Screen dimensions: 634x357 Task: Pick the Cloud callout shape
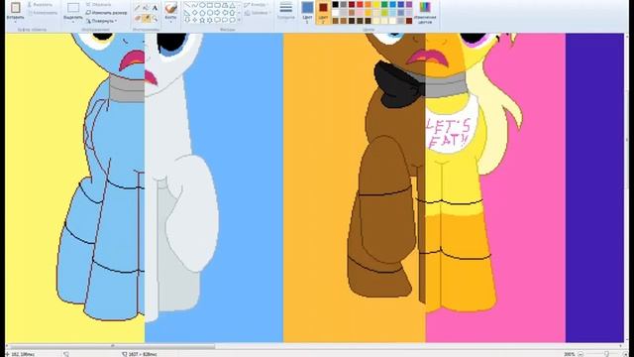[x=233, y=20]
